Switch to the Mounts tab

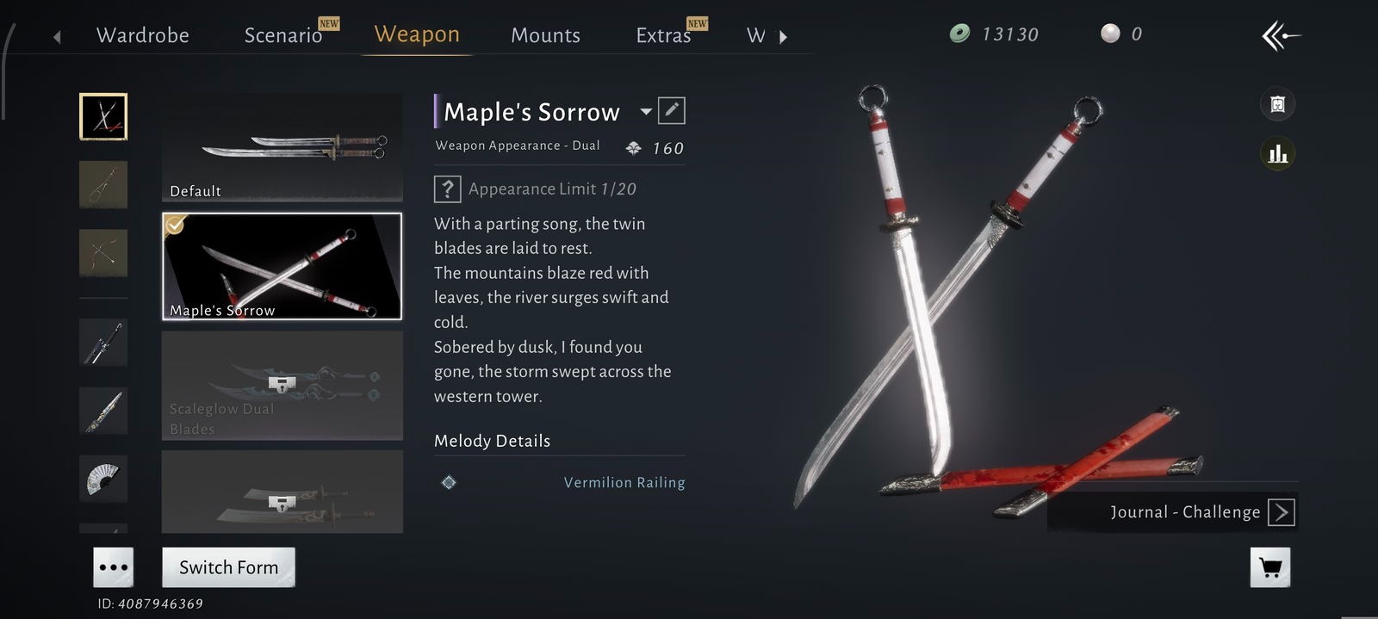[545, 35]
